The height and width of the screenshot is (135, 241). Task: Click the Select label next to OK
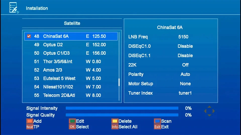(x=82, y=127)
